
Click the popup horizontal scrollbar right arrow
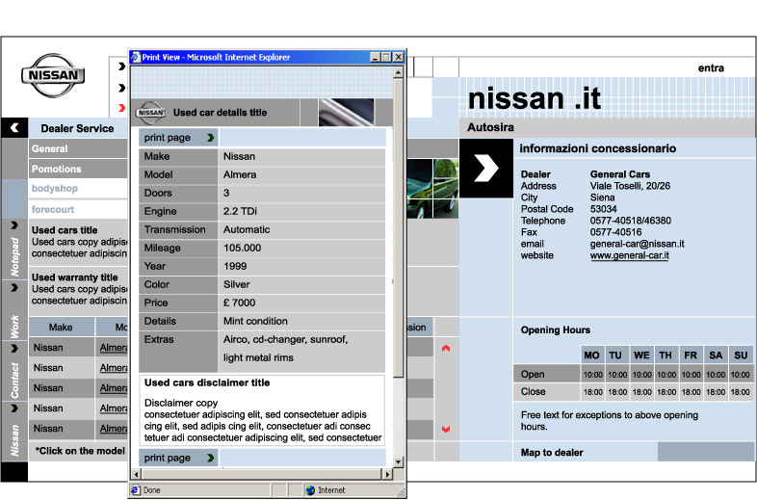pyautogui.click(x=387, y=474)
